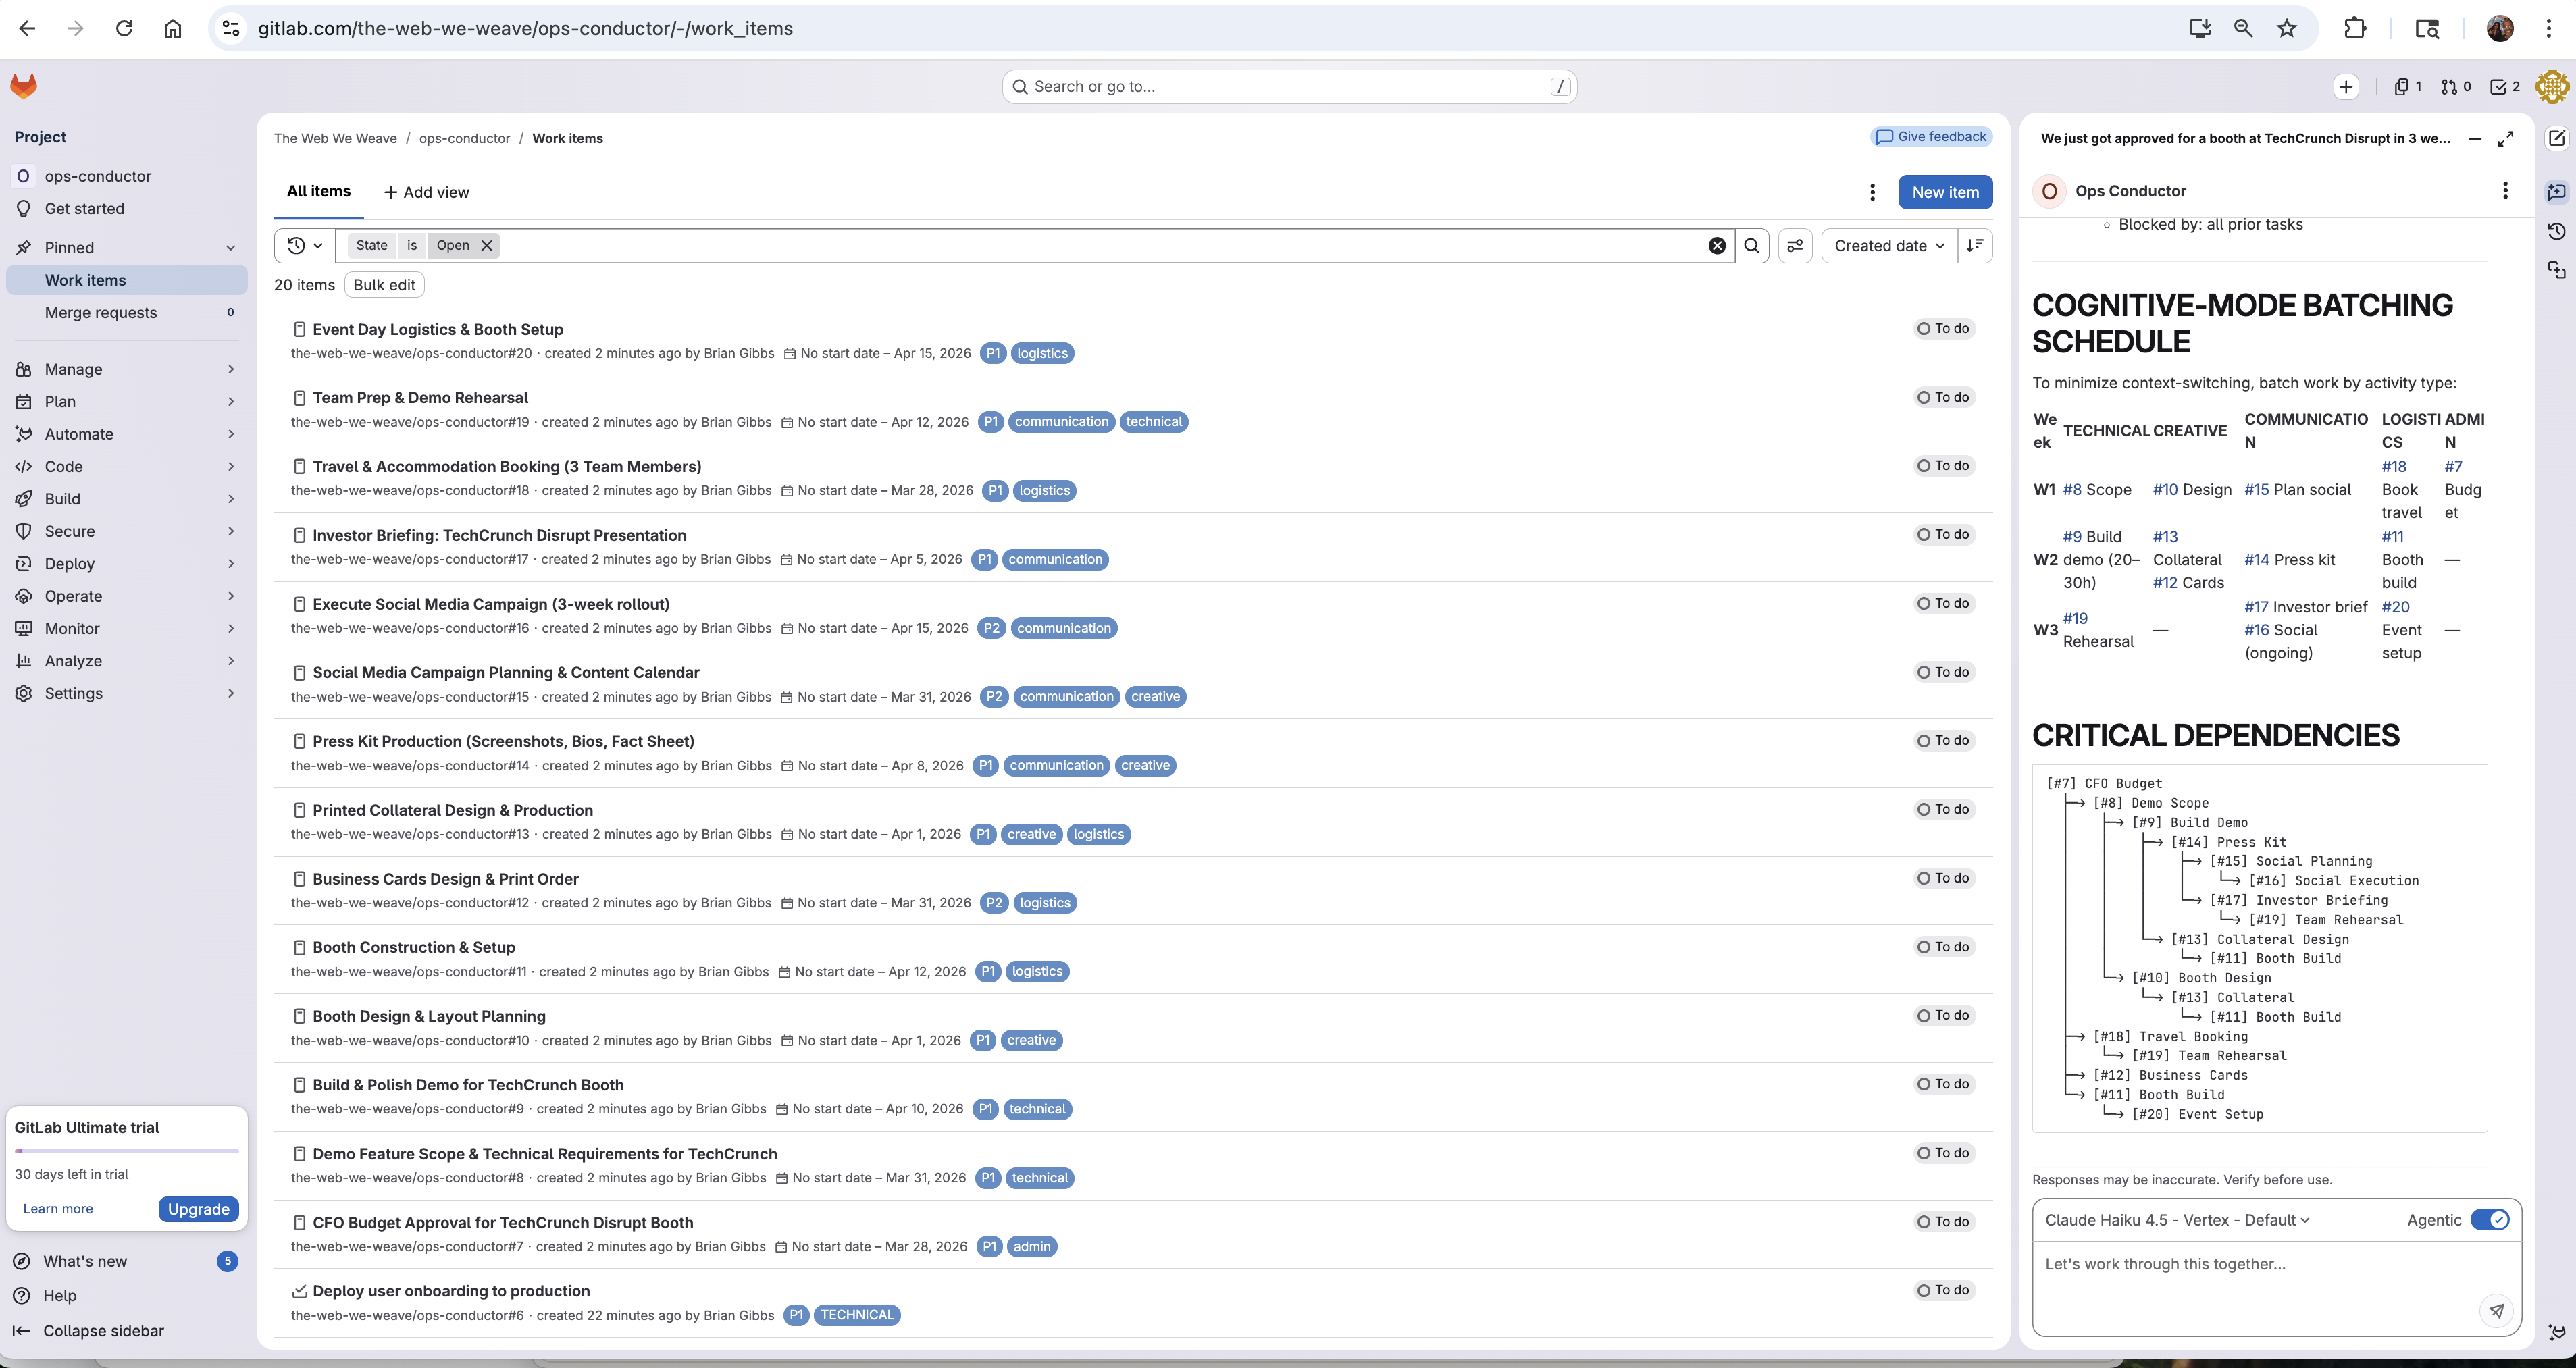
Task: Send message in Duo chat
Action: click(2496, 1310)
